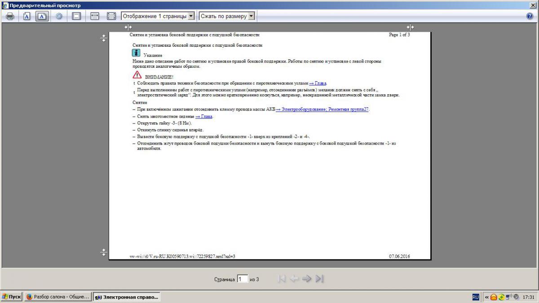Click the blue info 'Указание' icon
This screenshot has height=303, width=539.
137,53
